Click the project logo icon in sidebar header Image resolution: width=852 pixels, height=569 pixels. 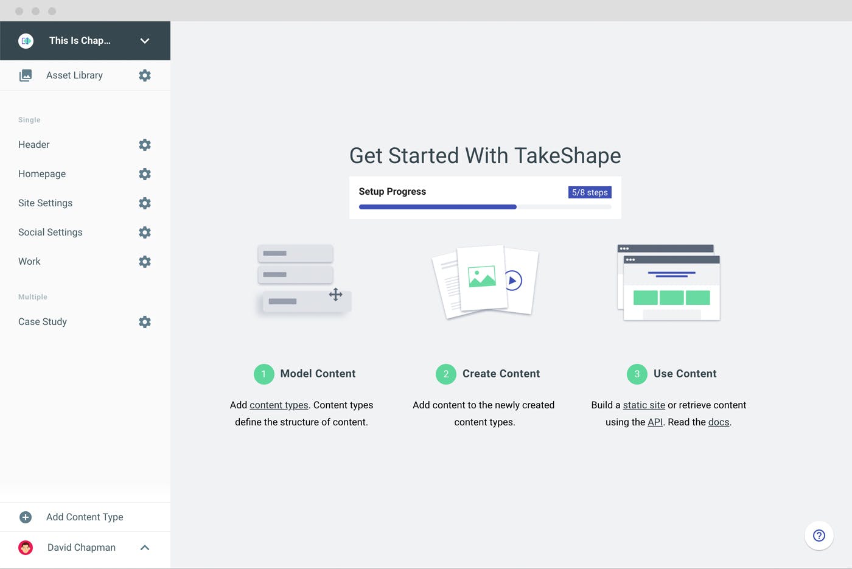pos(26,41)
